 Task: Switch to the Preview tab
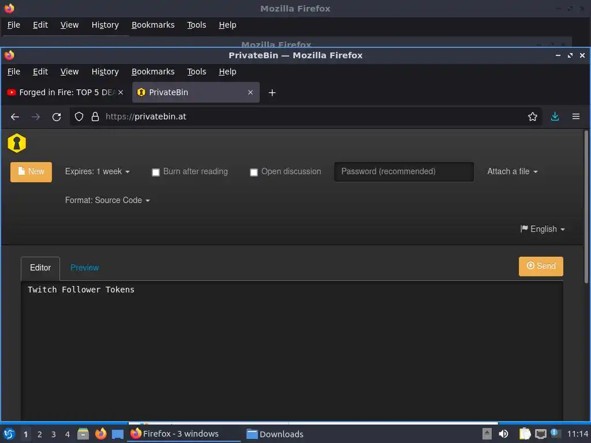pos(84,268)
